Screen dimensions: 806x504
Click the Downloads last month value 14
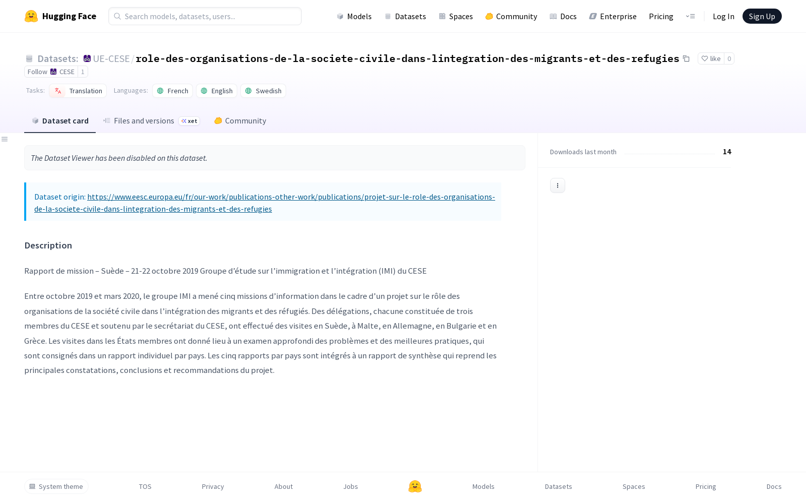(727, 152)
